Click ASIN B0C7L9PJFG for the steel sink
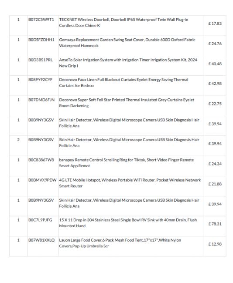Screen dimensions: 233x283 40,220
